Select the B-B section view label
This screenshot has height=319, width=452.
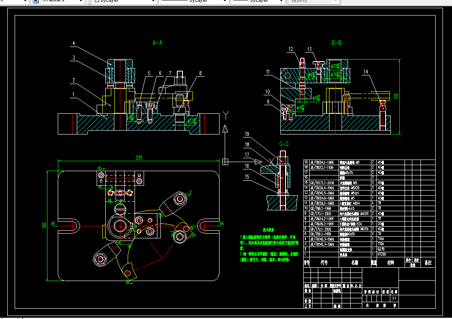336,43
